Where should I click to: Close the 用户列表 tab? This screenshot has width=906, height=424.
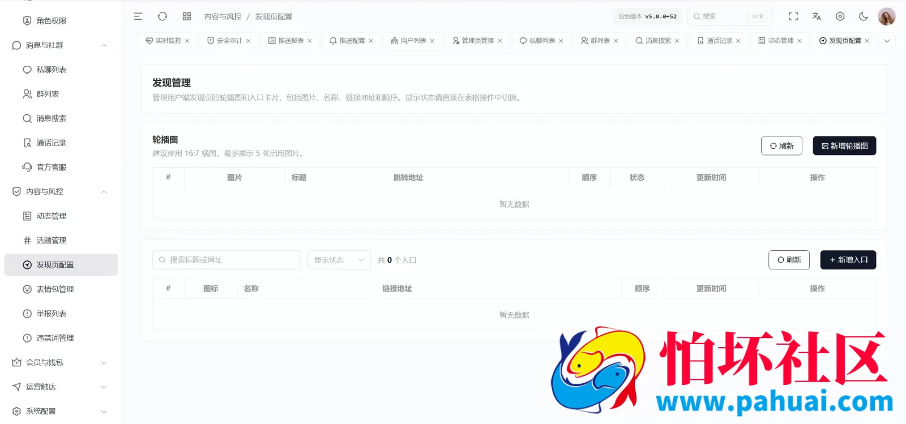coord(432,41)
